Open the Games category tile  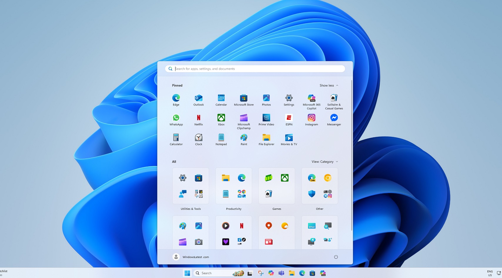click(x=276, y=186)
